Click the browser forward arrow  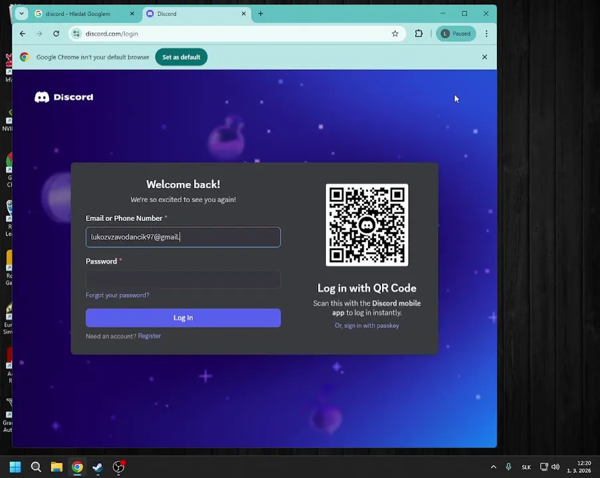[x=39, y=34]
